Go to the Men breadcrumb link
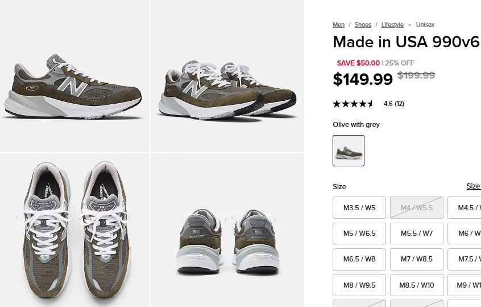481x307 pixels. pyautogui.click(x=339, y=24)
